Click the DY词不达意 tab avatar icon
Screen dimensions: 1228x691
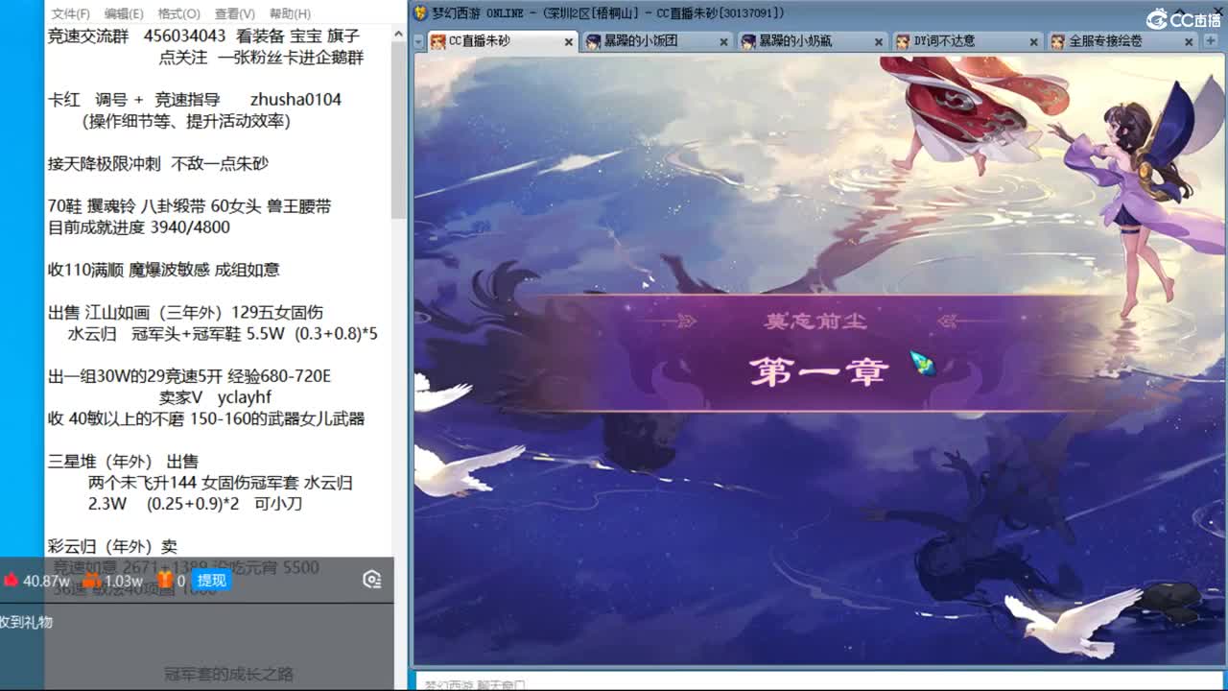point(903,41)
